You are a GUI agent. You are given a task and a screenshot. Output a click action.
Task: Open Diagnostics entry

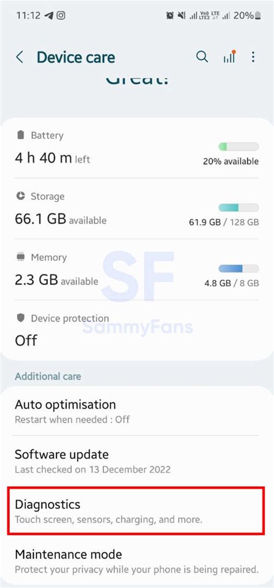(136, 511)
